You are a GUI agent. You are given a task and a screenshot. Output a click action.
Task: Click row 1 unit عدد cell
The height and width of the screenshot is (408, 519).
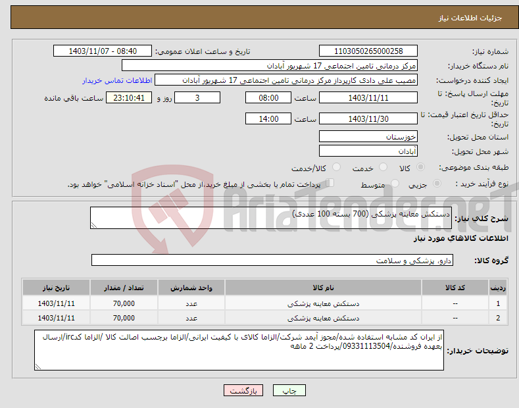pyautogui.click(x=191, y=303)
